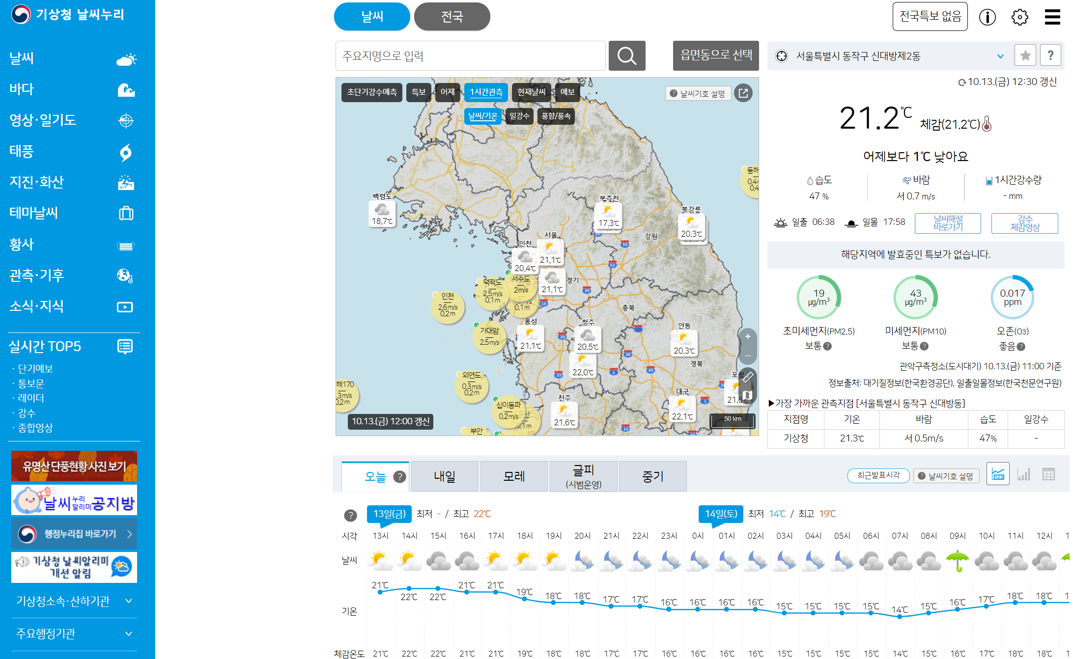Screen dimensions: 1073x659
Task: Click the 주요지명으로 입력 search field
Action: tap(470, 56)
